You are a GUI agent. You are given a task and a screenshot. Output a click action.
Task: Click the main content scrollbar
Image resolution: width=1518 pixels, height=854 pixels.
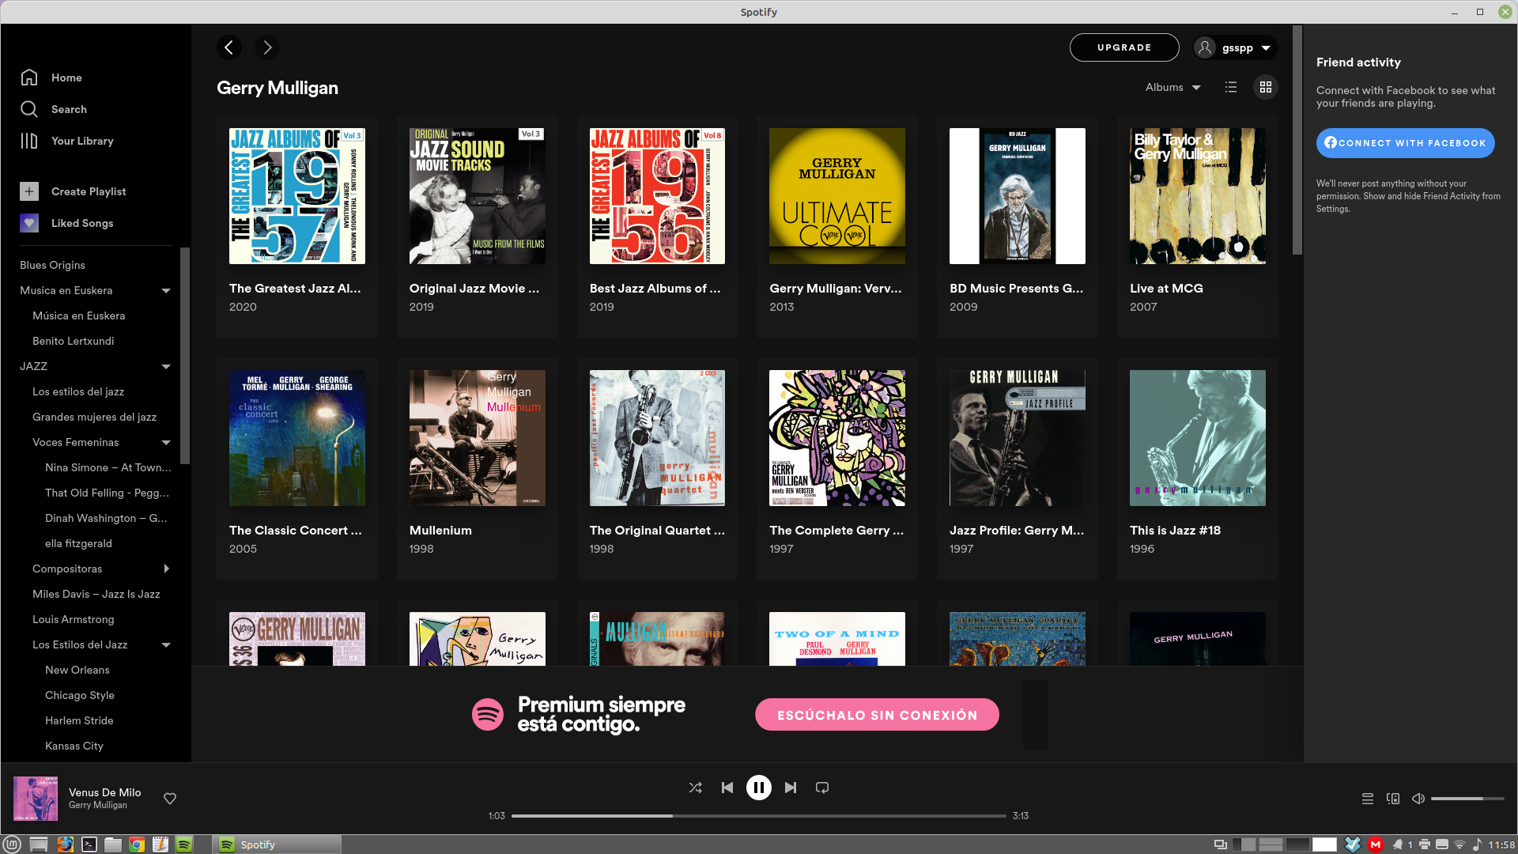(x=1297, y=141)
